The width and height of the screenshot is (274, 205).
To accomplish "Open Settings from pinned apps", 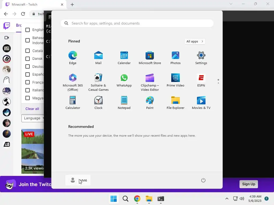I will (201, 58).
